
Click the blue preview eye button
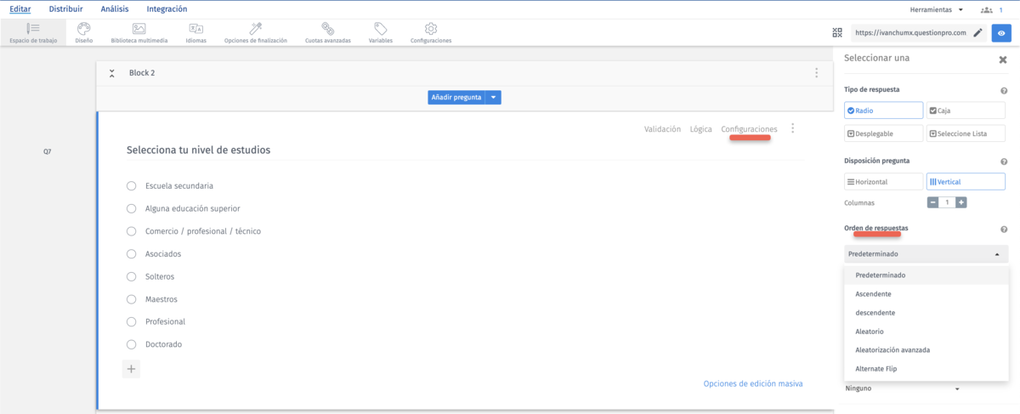point(1001,33)
